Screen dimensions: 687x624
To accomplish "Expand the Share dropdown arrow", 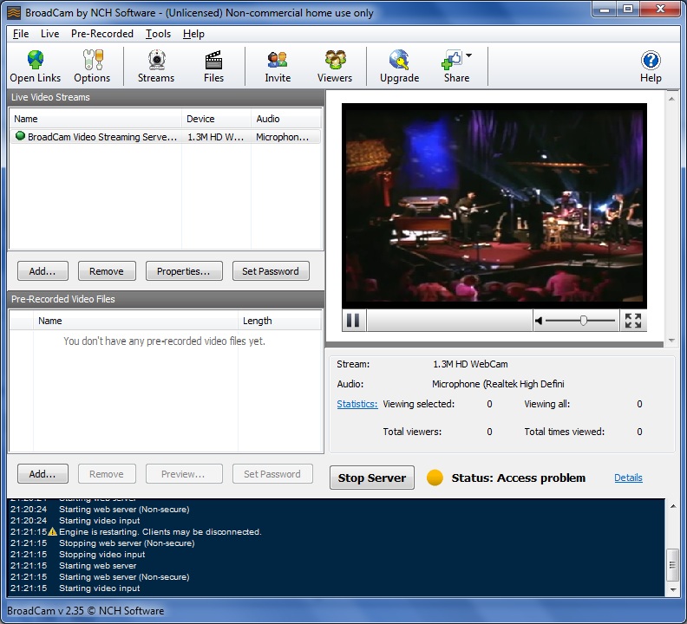I will click(468, 55).
